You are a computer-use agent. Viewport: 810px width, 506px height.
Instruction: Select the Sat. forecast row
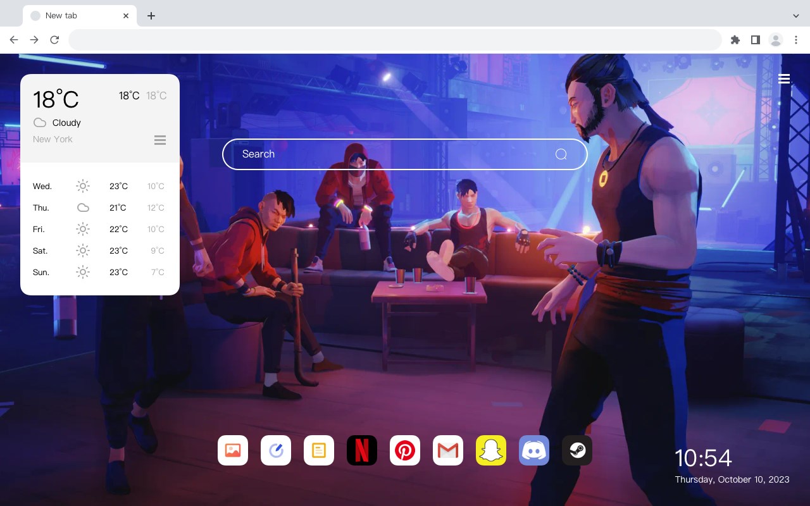pos(99,250)
